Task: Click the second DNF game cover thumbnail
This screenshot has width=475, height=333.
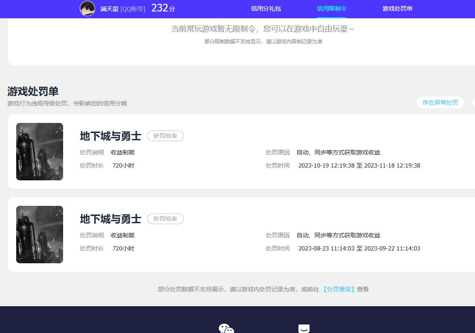Action: pos(39,234)
